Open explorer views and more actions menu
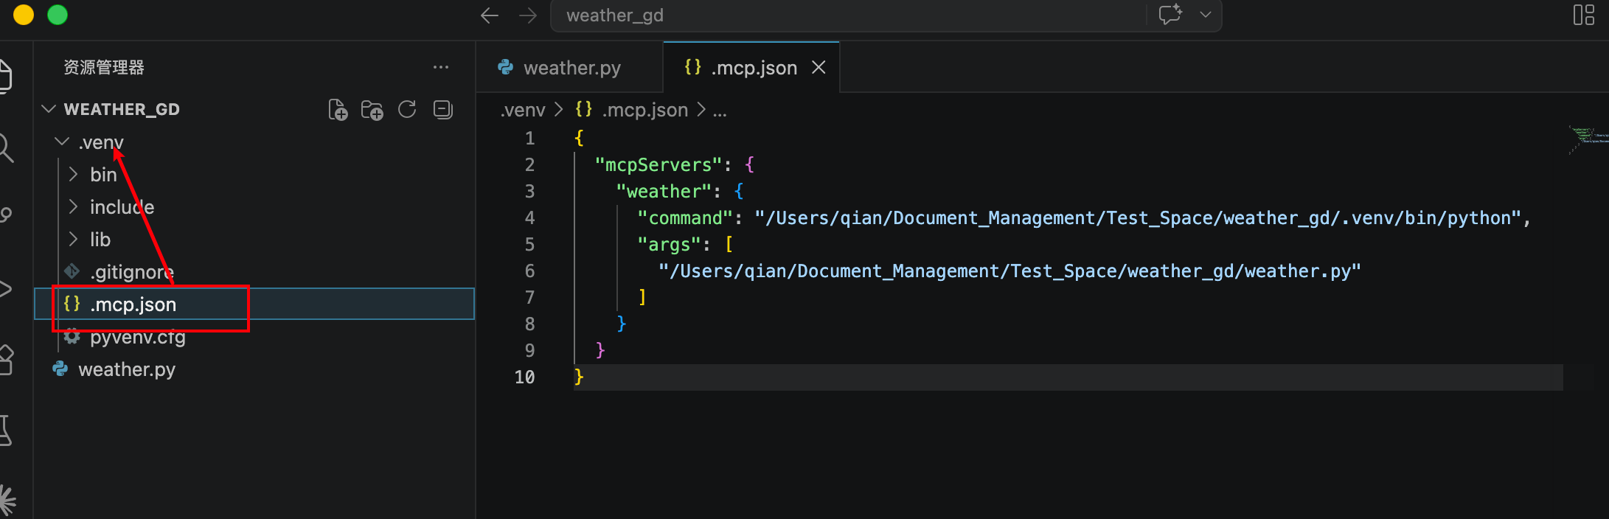This screenshot has width=1609, height=519. coord(441,67)
